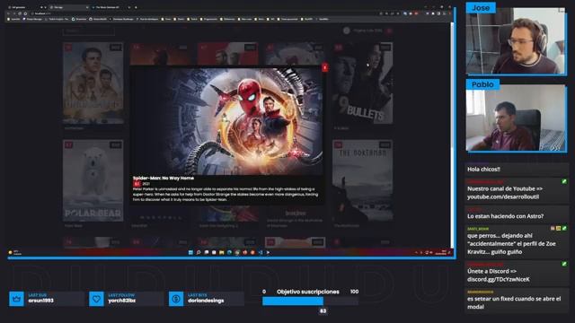Click the Spider-Man: No Way Home title text
Viewport: 575px width, 323px height.
(164, 178)
